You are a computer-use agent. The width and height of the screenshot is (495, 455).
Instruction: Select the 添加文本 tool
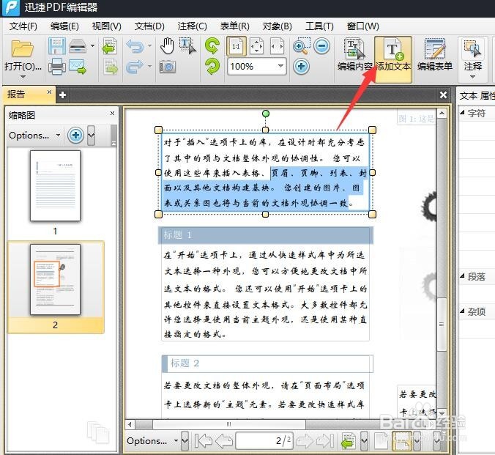[393, 59]
